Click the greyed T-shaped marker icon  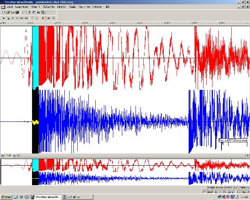(32, 18)
